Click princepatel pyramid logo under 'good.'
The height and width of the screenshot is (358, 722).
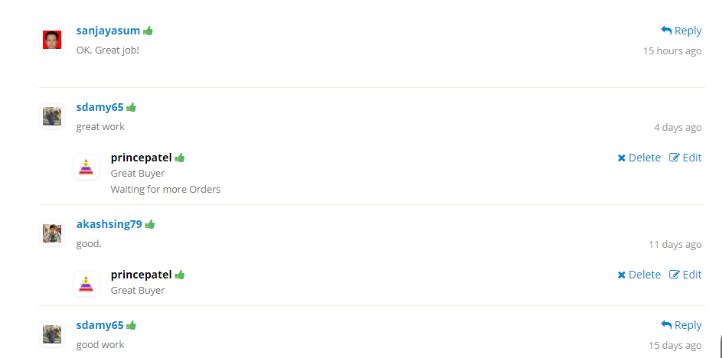click(x=87, y=284)
